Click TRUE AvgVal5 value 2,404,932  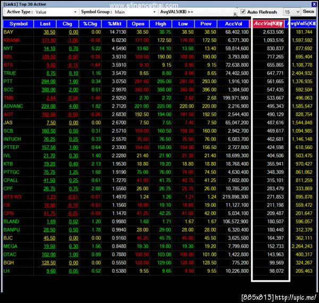pos(302,73)
